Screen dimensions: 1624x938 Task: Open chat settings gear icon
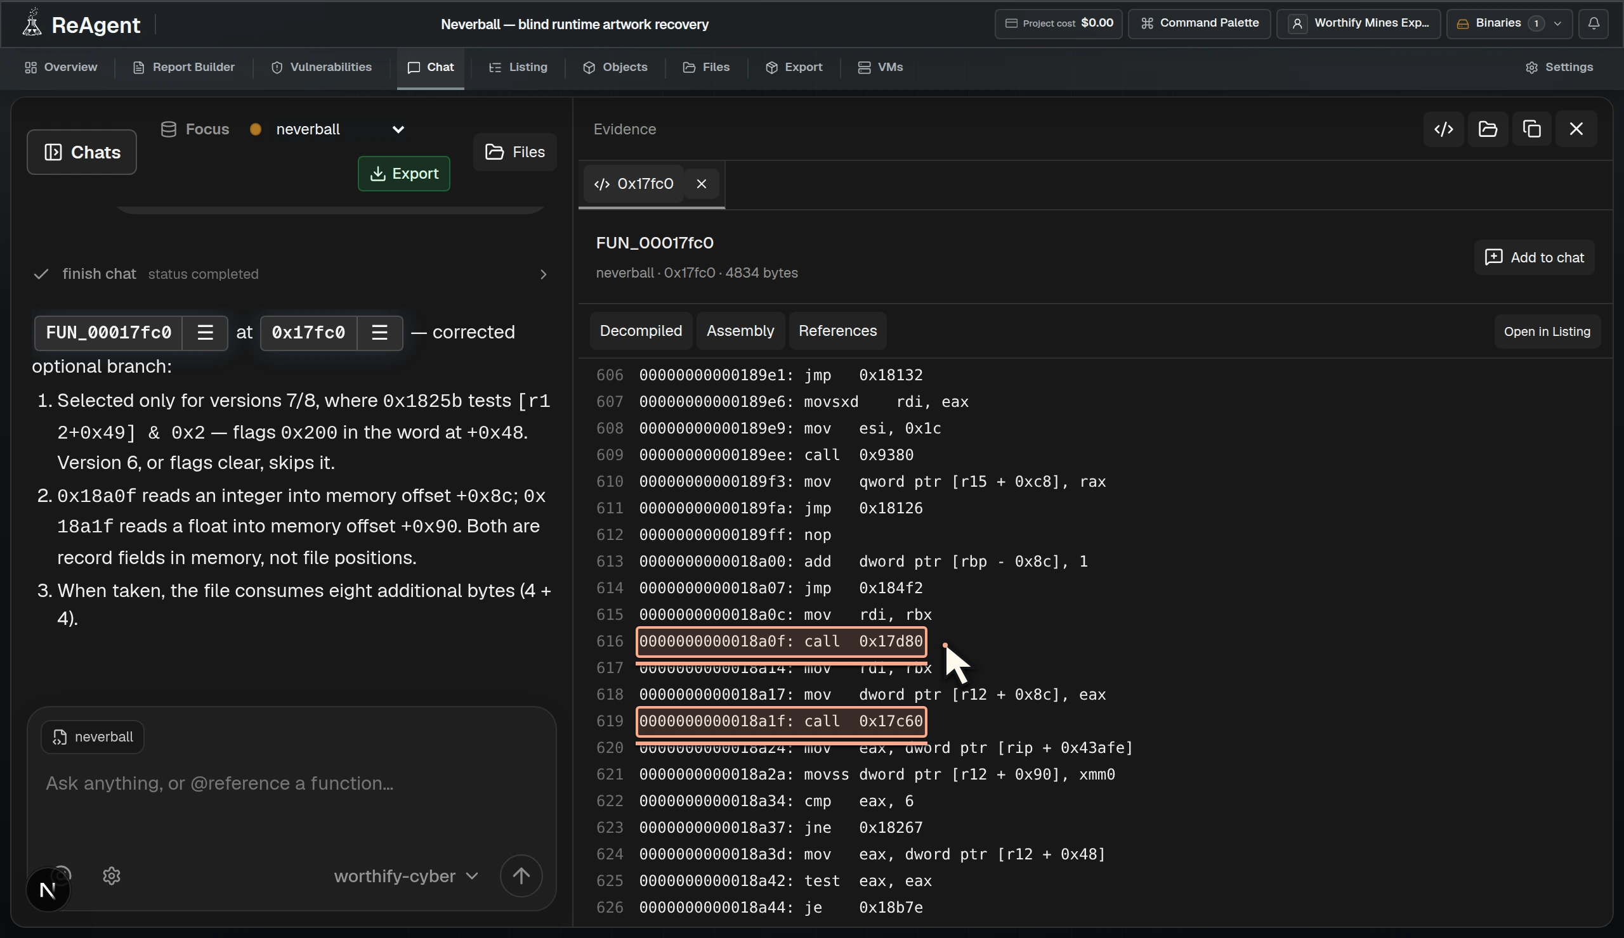(112, 875)
